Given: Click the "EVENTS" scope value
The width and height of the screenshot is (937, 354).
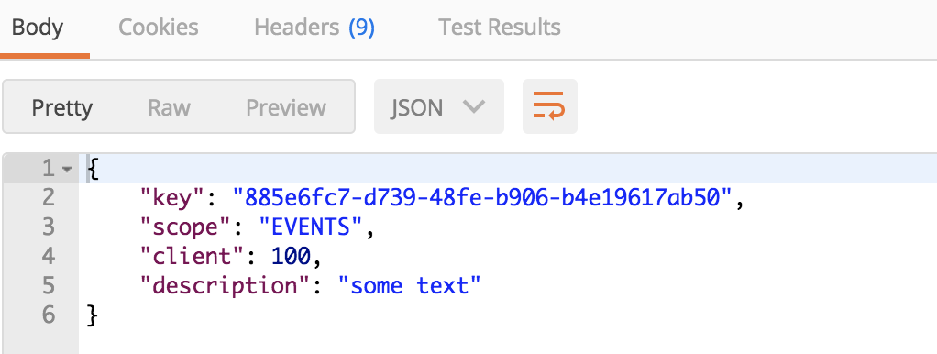Looking at the screenshot, I should click(311, 227).
